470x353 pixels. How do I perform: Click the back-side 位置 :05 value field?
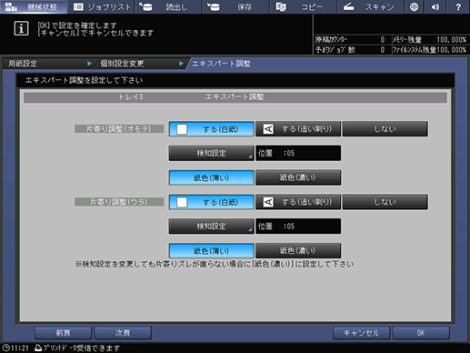point(298,227)
